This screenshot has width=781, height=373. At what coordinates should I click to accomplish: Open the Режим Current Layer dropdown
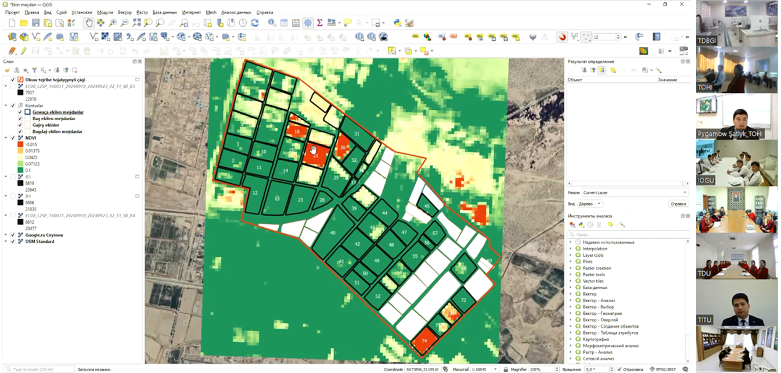635,192
